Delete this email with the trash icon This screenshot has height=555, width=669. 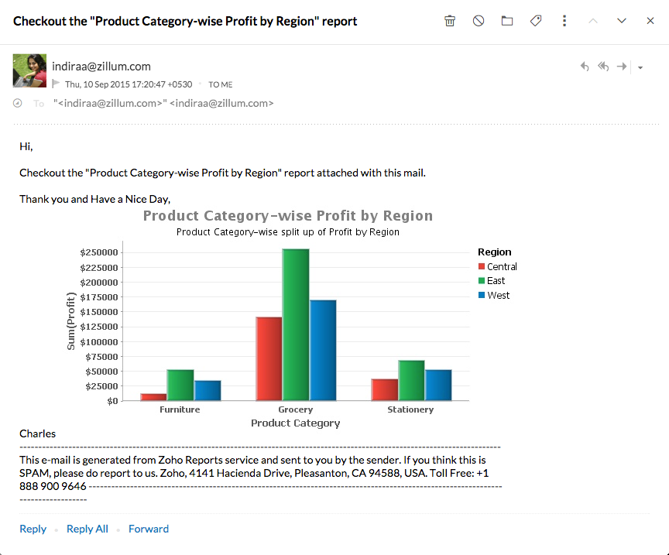[x=450, y=21]
